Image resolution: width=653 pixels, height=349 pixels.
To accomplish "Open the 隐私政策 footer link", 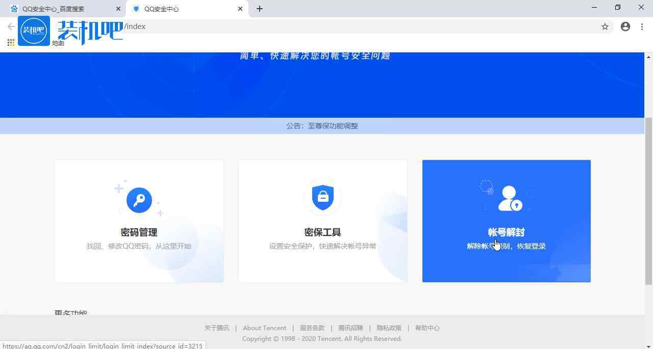I will 389,328.
